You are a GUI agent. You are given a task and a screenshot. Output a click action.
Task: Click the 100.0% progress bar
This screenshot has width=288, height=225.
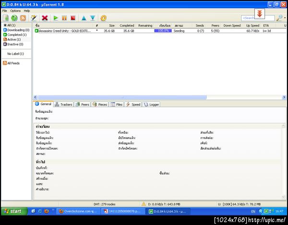(163, 31)
